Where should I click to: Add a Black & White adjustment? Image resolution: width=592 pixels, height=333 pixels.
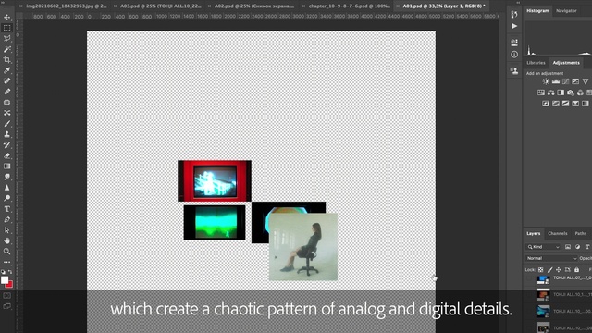(561, 92)
